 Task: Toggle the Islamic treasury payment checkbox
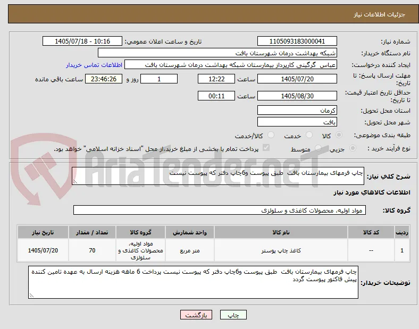pos(266,148)
